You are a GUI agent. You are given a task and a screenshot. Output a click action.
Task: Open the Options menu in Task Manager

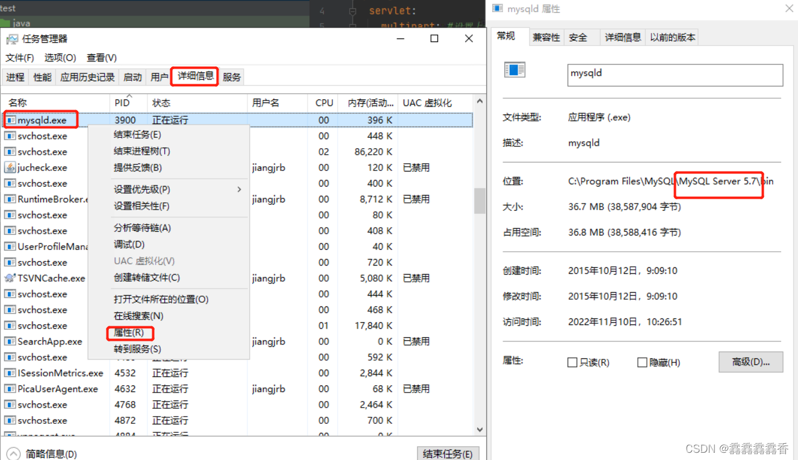click(x=60, y=58)
